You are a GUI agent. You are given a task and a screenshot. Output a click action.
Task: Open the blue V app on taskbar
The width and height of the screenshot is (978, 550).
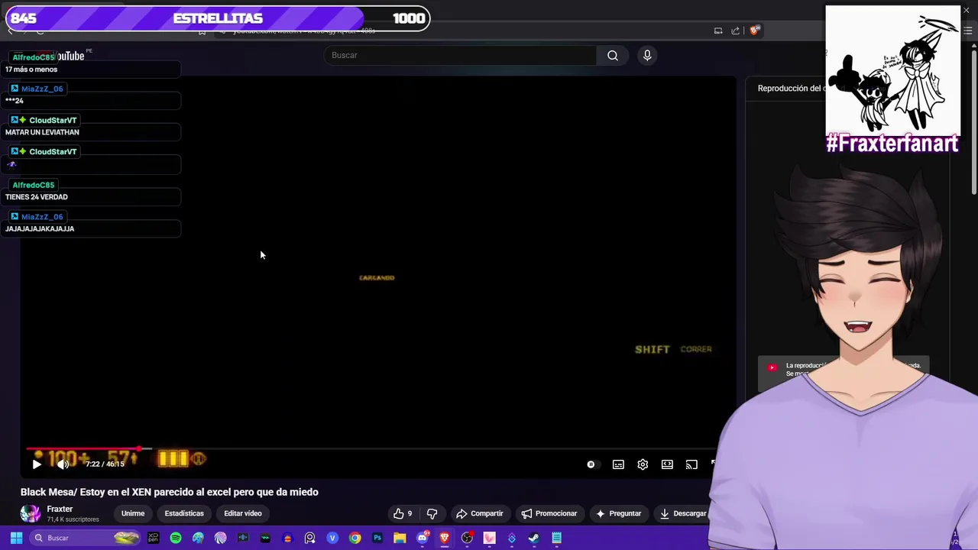332,538
